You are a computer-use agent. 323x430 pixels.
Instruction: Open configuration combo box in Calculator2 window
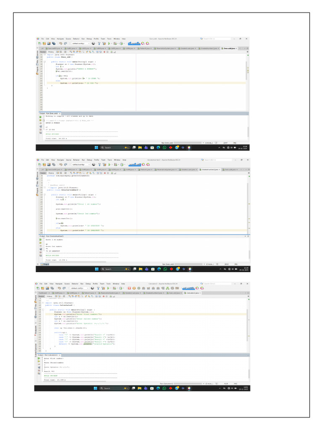(x=79, y=288)
